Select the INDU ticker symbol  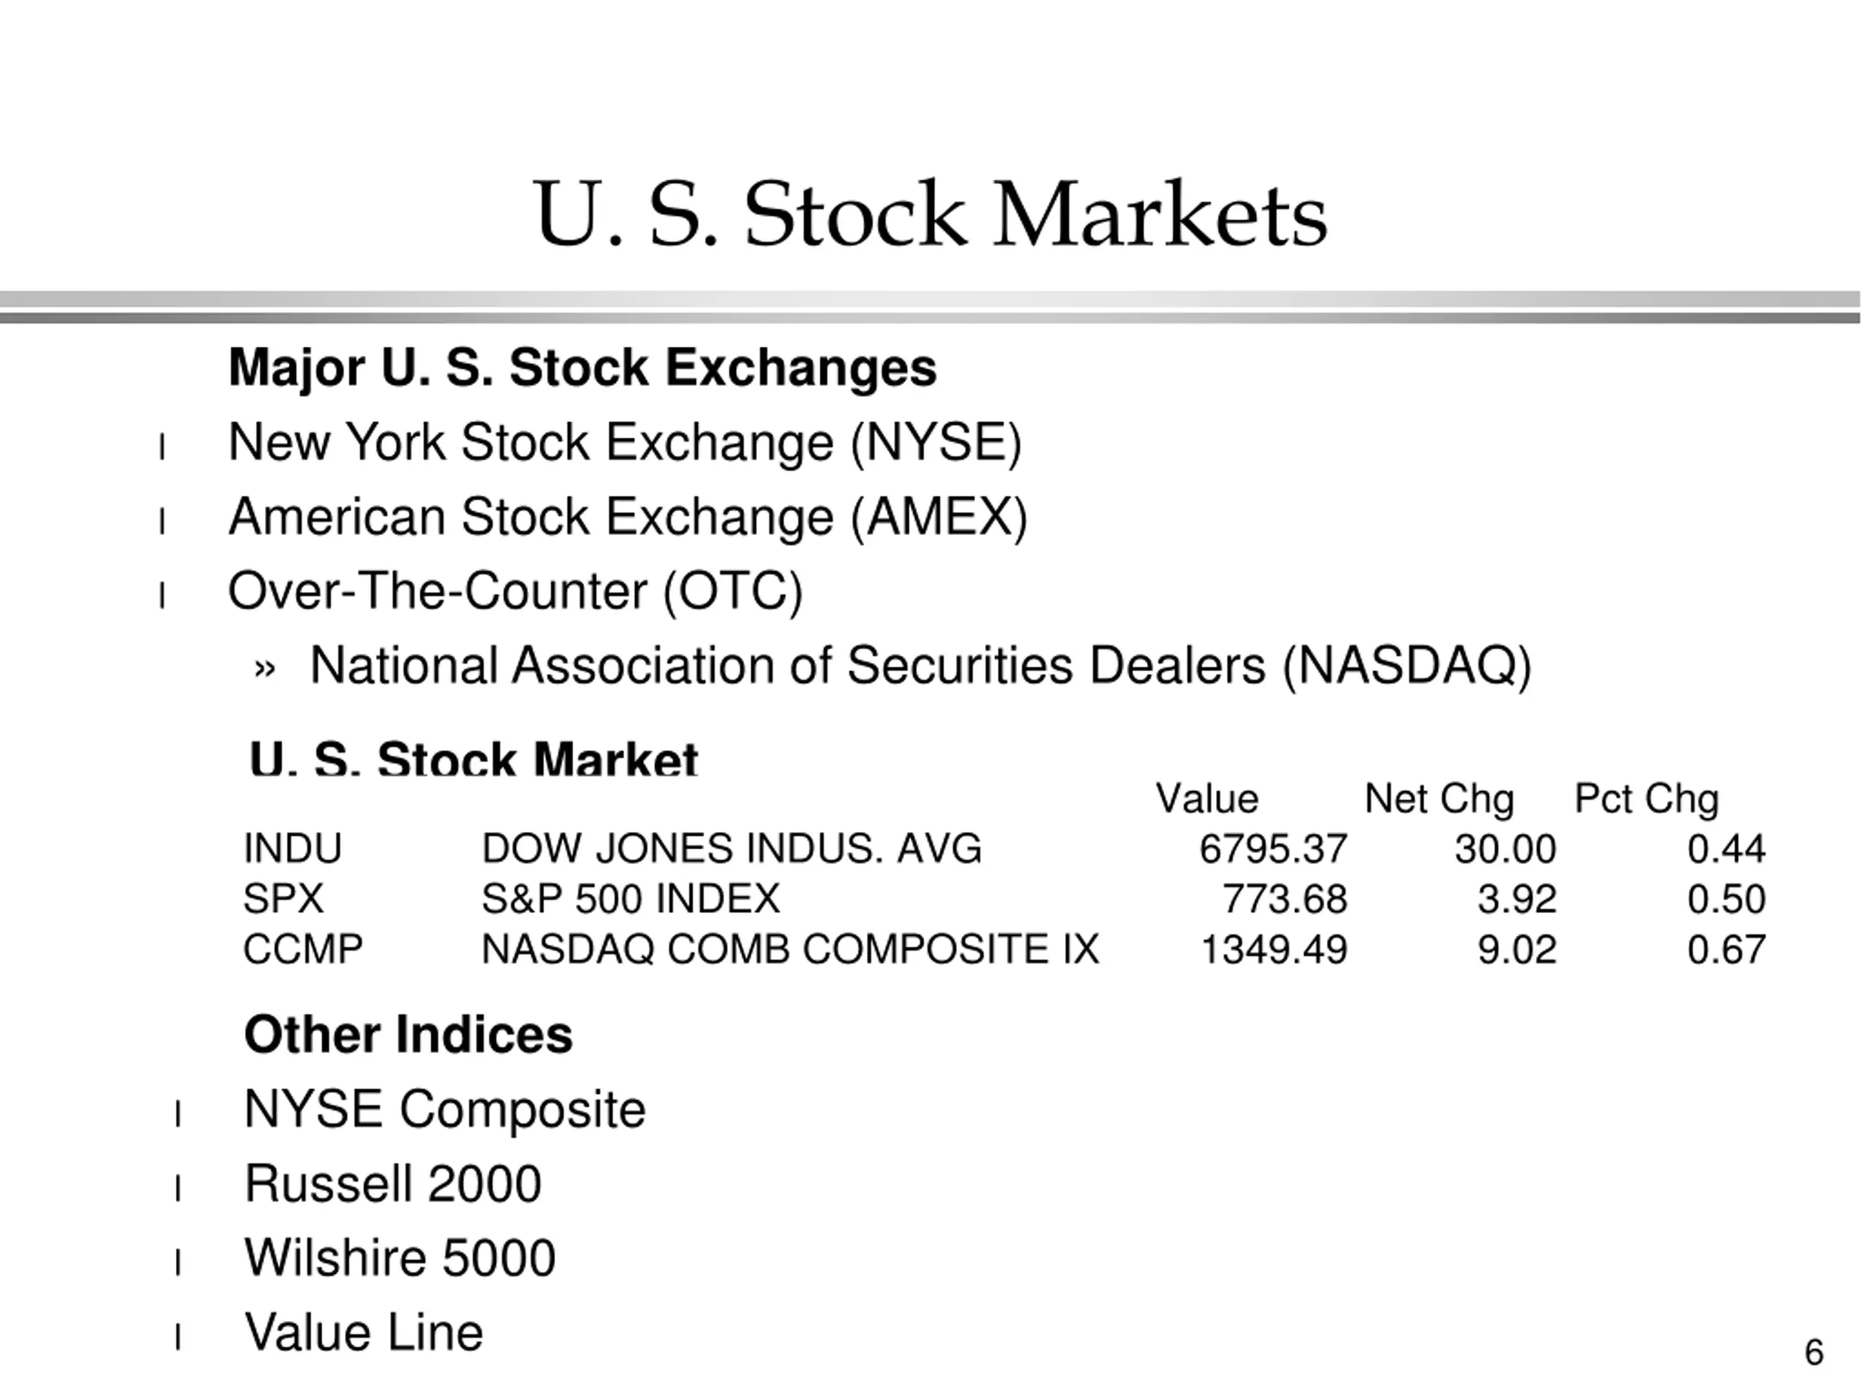click(x=293, y=849)
